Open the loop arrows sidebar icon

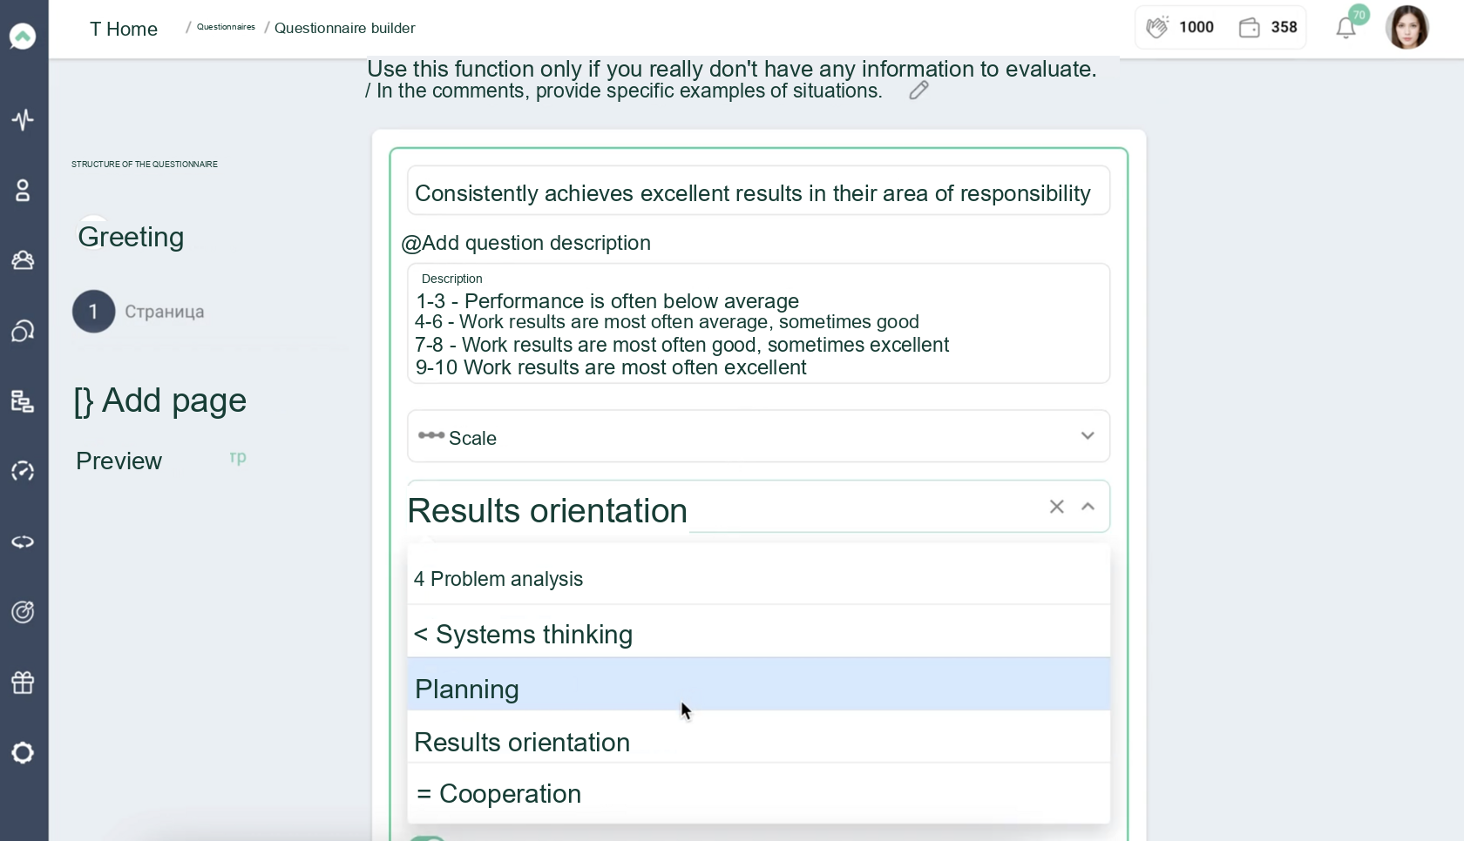23,542
